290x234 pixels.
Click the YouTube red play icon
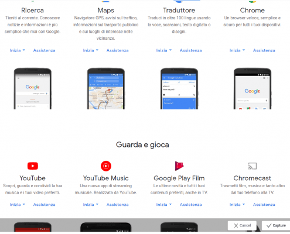click(x=33, y=166)
